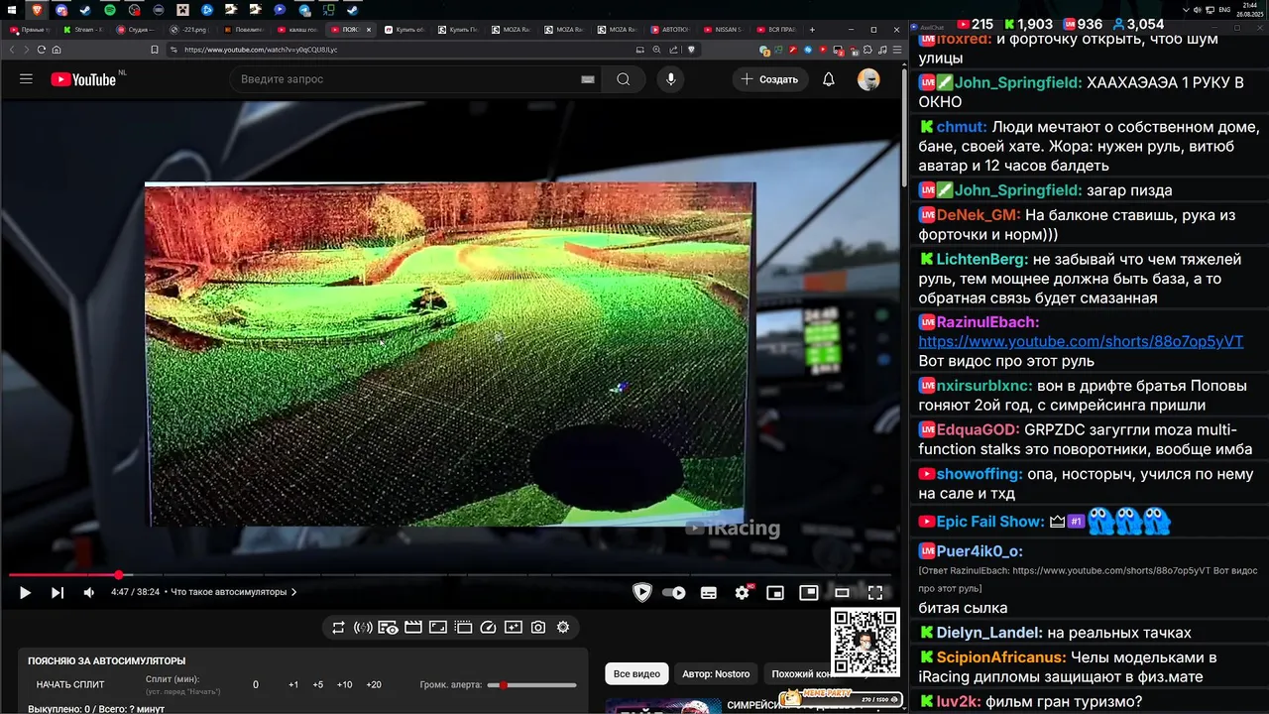
Task: Open the youtube.com/shorts link in chat
Action: coord(1081,341)
